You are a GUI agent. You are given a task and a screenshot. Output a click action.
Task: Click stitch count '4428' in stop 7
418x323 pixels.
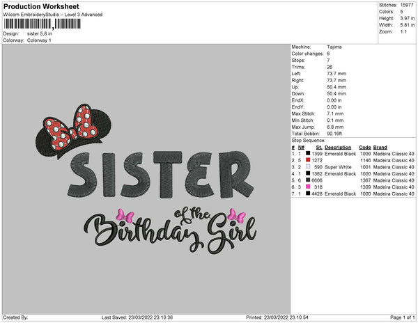pyautogui.click(x=317, y=194)
